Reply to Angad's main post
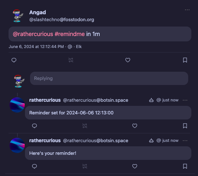The image size is (198, 176). pyautogui.click(x=14, y=60)
